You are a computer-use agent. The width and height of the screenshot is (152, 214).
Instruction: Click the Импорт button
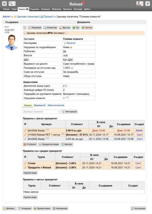point(67,144)
